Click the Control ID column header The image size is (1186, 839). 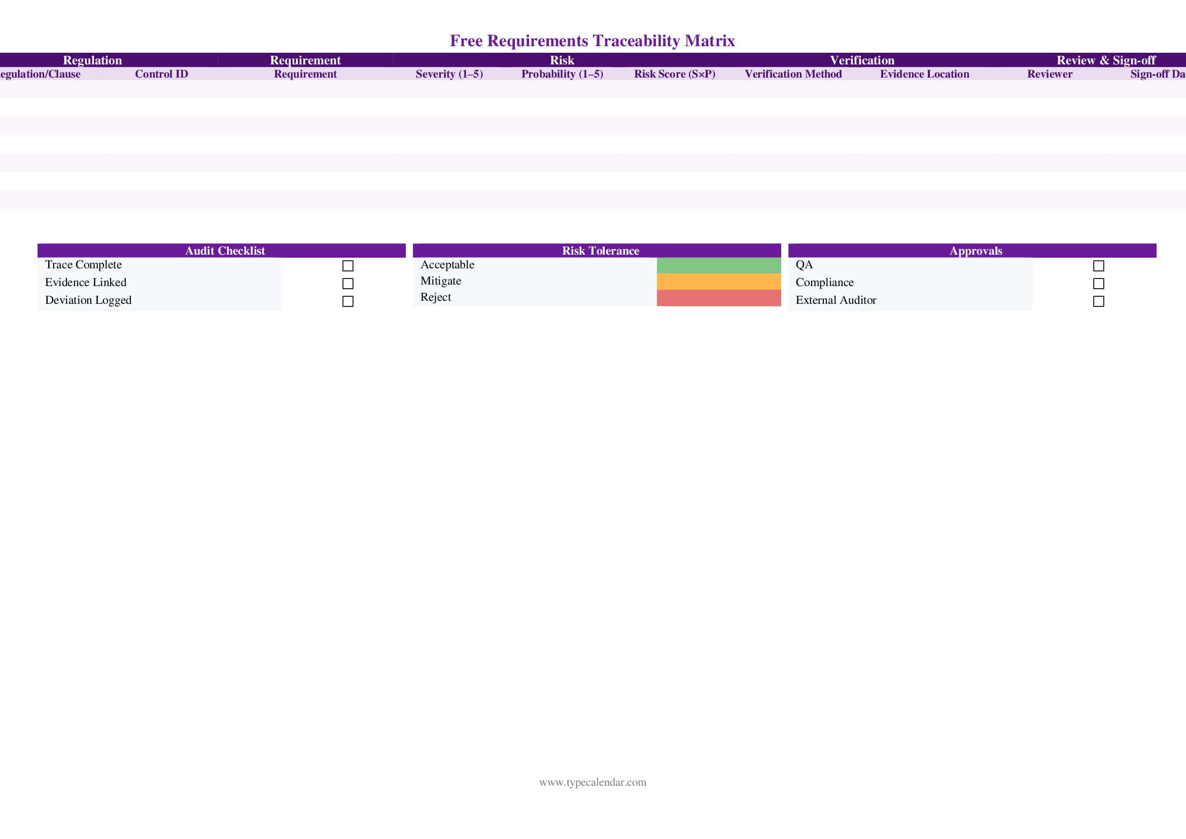[x=161, y=74]
